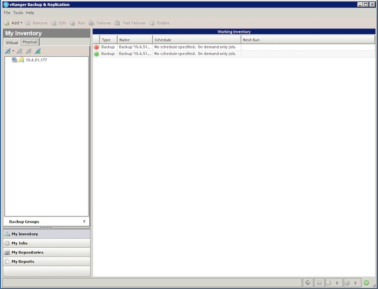Switch to the Virtual inventory tab

point(12,42)
